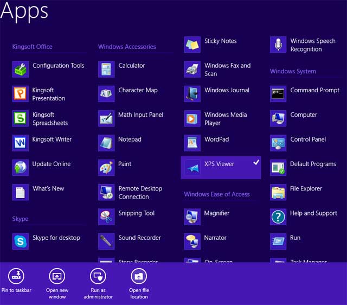
Task: Open the What's New document icon
Action: click(21, 192)
